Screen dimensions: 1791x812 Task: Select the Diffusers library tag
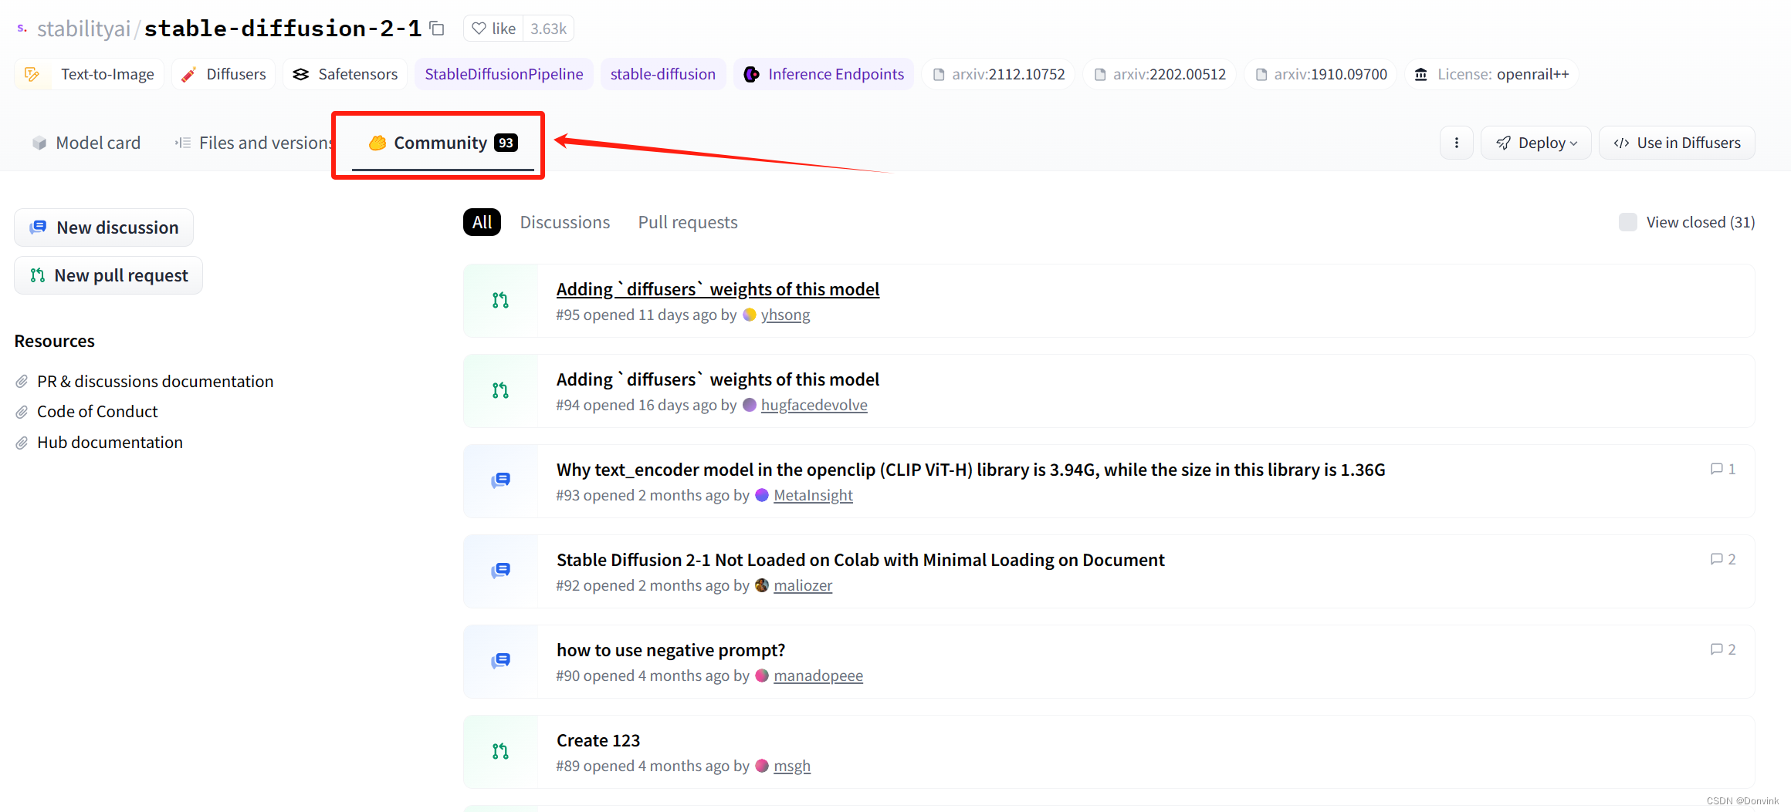pos(224,74)
